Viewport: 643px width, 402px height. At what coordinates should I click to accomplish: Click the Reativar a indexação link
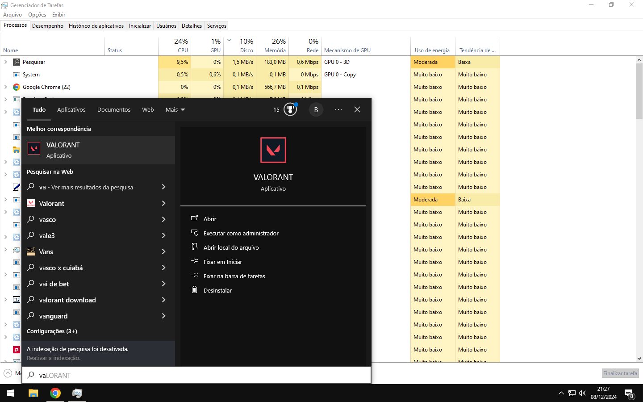coord(54,358)
